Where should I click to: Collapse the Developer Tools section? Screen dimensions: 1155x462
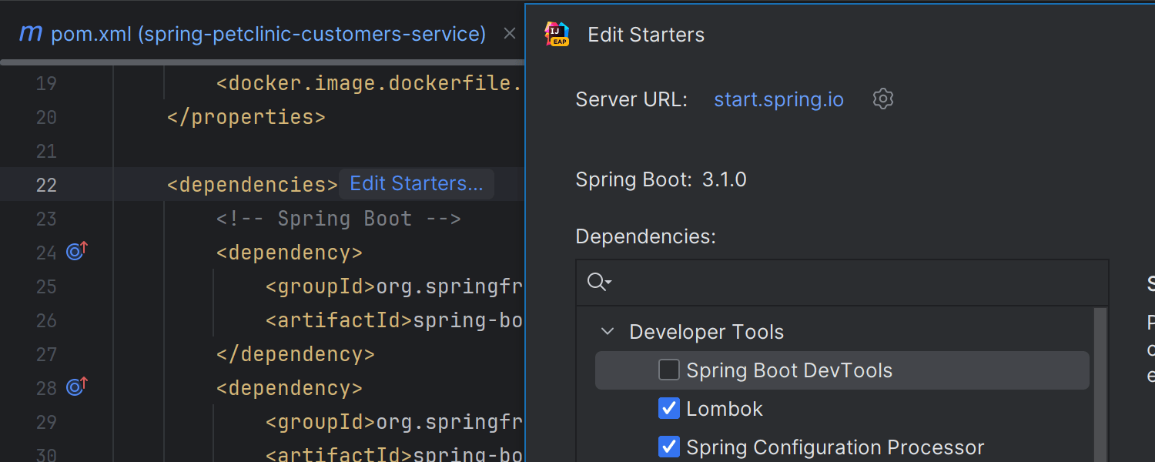click(x=607, y=331)
